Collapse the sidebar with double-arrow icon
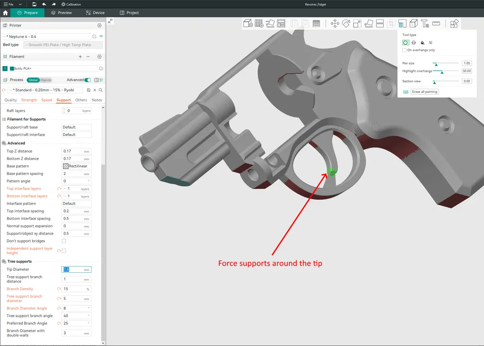Image resolution: width=484 pixels, height=346 pixels. [x=110, y=21]
